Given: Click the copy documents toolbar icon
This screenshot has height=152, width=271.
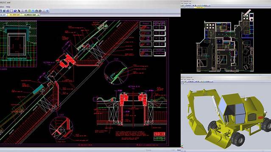Looking at the screenshot, I should 36,11.
